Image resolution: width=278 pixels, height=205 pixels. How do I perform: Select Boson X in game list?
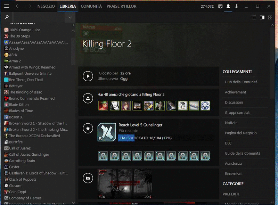pyautogui.click(x=16, y=117)
